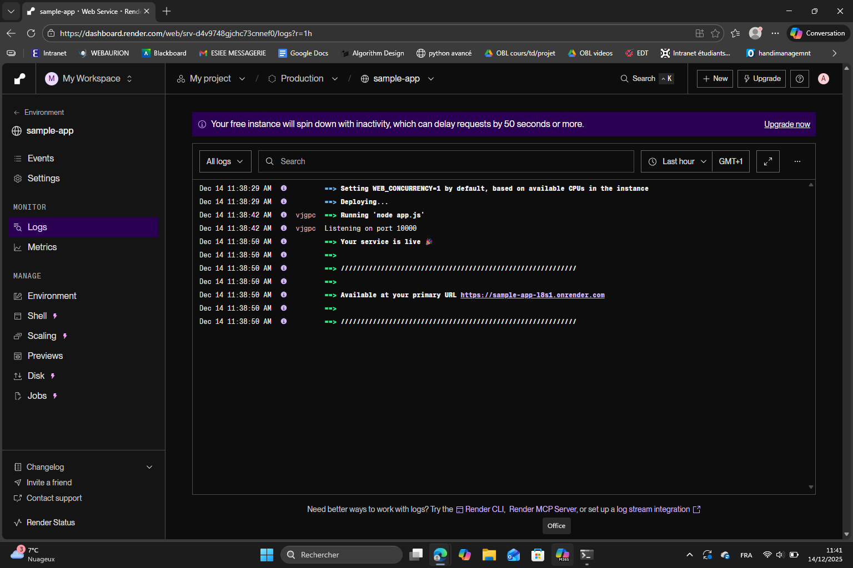Click the help question mark icon
The height and width of the screenshot is (568, 853).
[x=799, y=79]
